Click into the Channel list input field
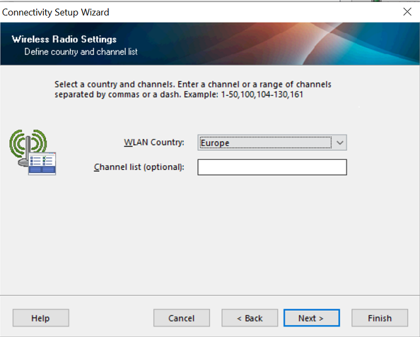Image resolution: width=420 pixels, height=337 pixels. [272, 168]
